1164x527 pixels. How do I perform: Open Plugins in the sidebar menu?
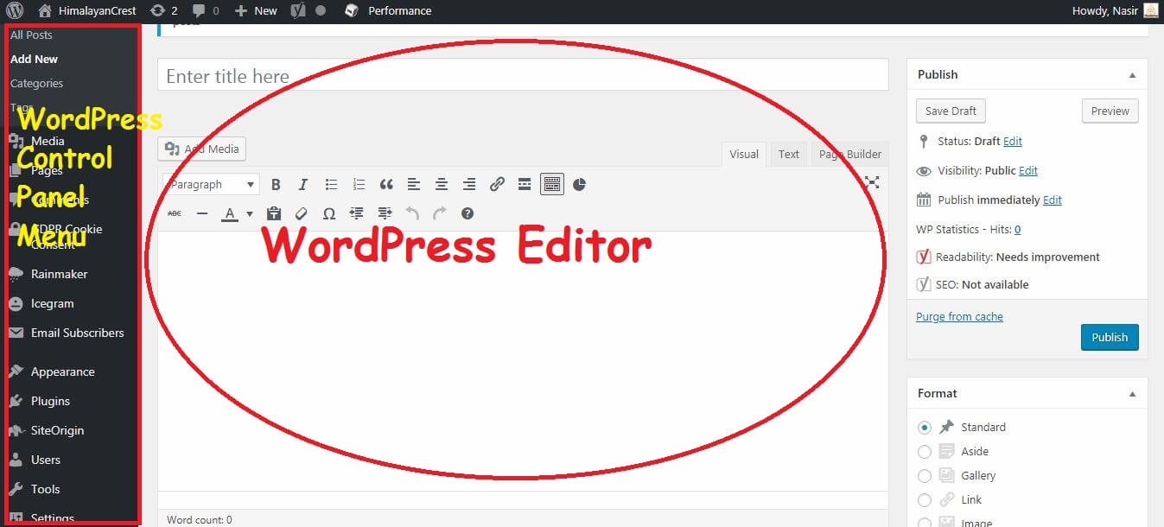coord(50,401)
